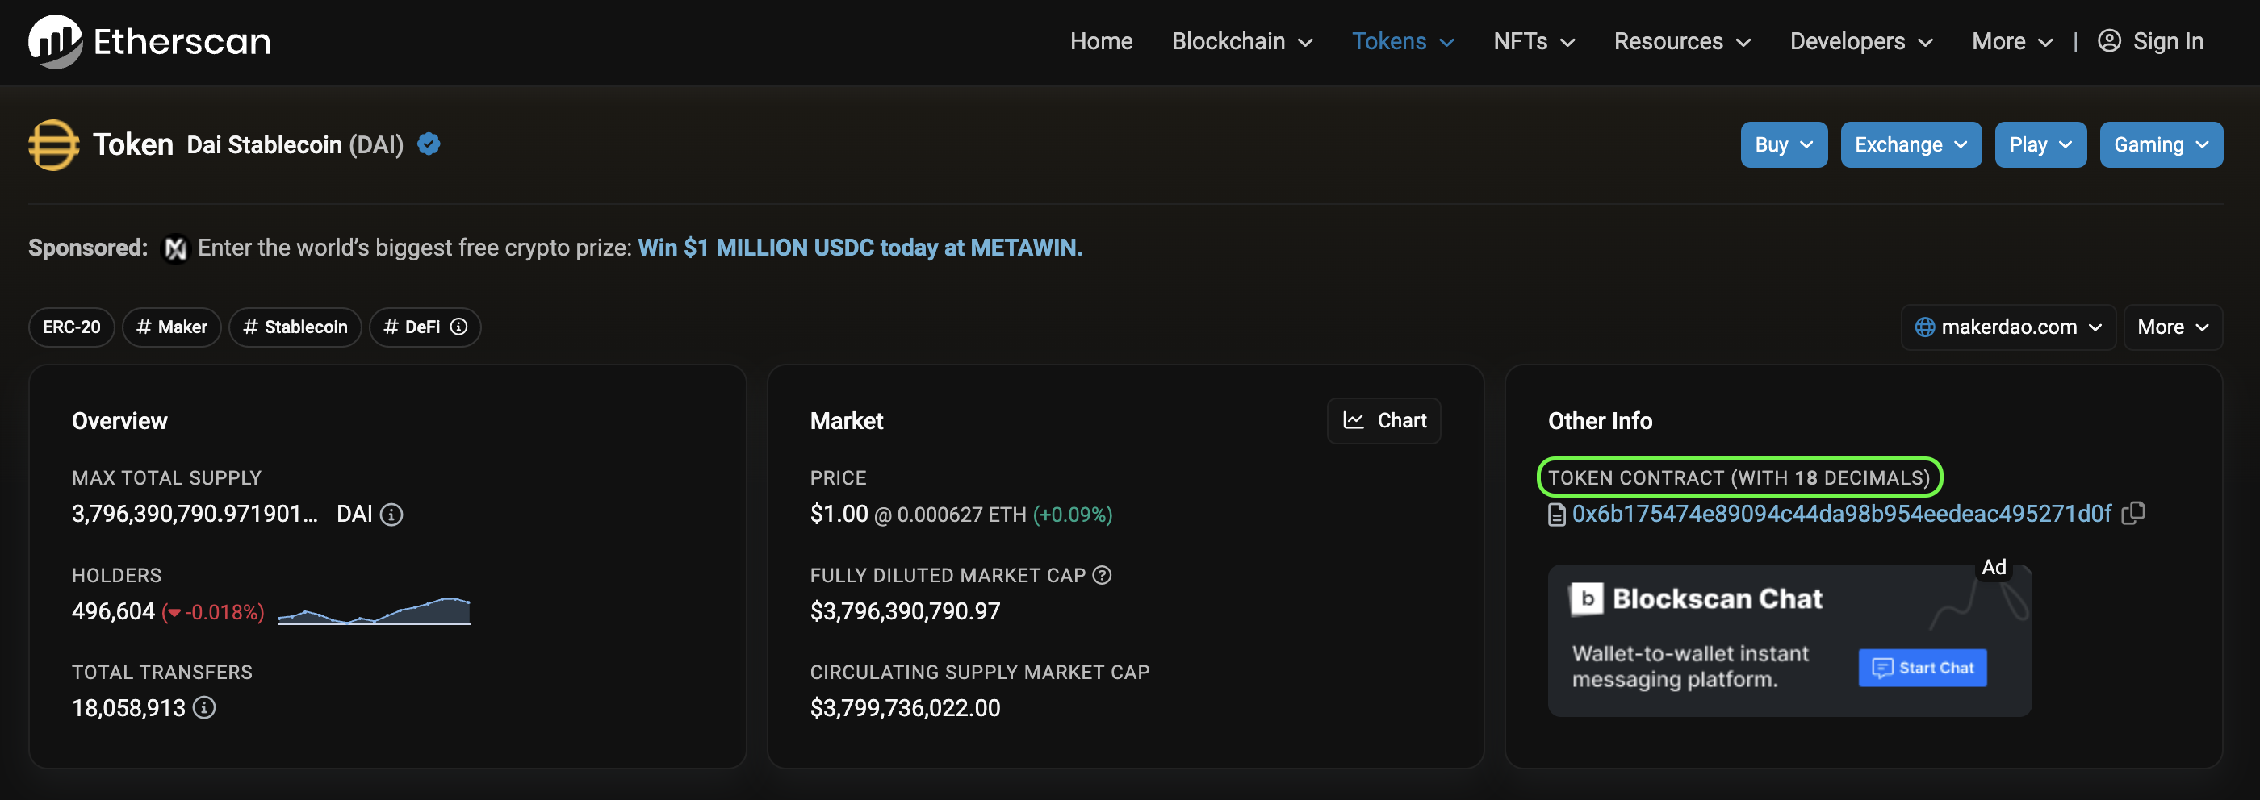Open the More menu in top navigation
The image size is (2260, 800).
pos(2011,41)
